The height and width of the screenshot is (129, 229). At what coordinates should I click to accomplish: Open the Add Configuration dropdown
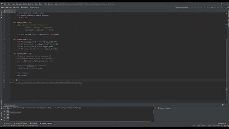(182, 8)
